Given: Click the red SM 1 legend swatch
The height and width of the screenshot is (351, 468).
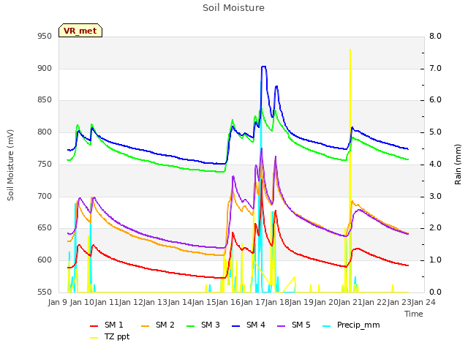Looking at the screenshot, I should tap(94, 326).
